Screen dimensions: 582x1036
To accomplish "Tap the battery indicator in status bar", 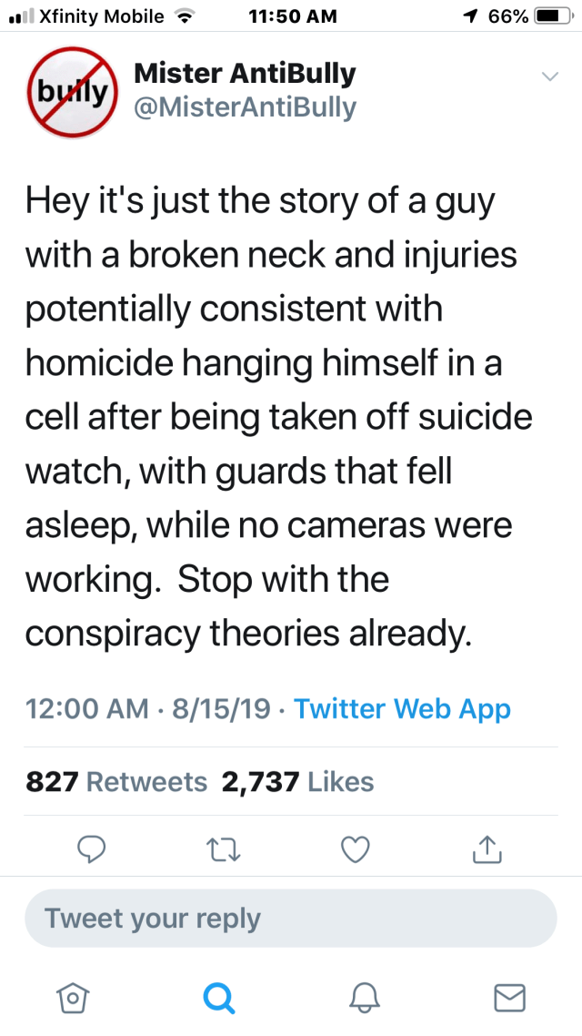I will (x=548, y=16).
